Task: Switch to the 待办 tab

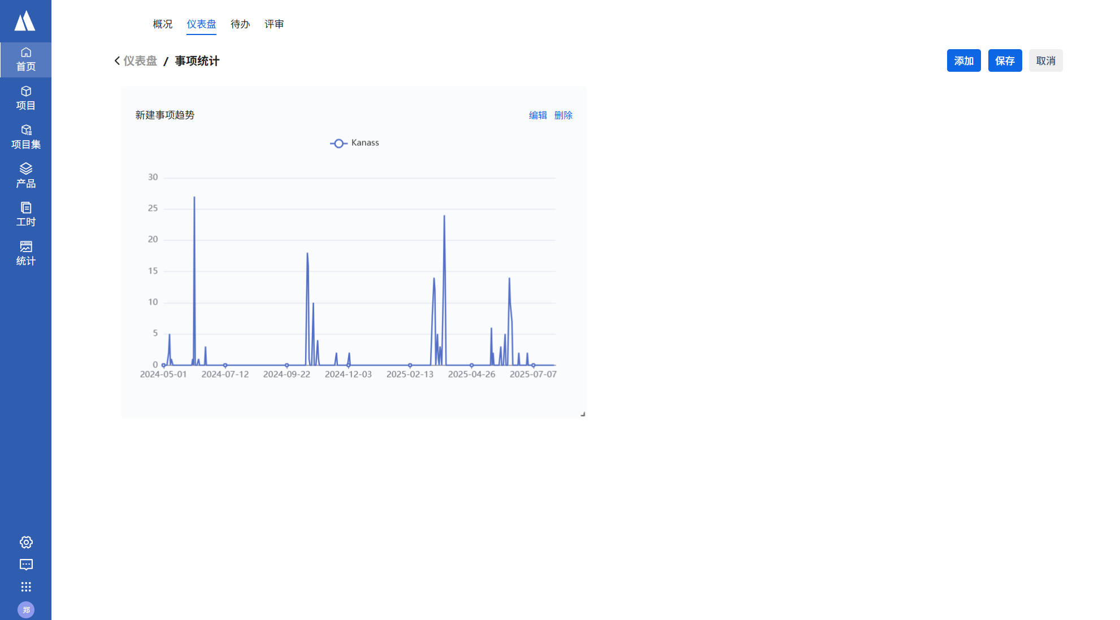Action: point(240,24)
